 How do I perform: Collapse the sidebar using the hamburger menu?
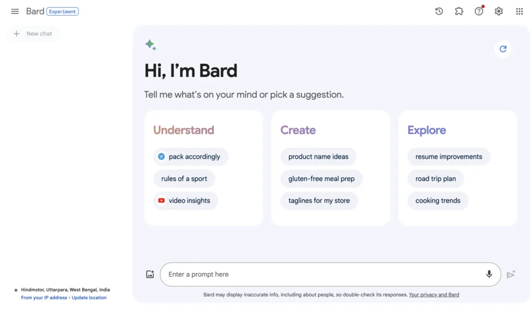click(x=15, y=11)
